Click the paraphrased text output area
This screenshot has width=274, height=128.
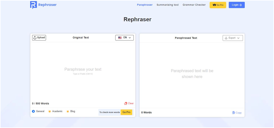[192, 75]
